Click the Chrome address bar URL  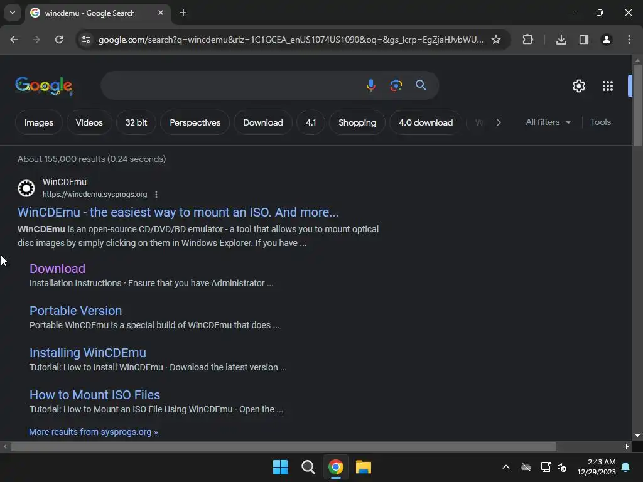[290, 40]
